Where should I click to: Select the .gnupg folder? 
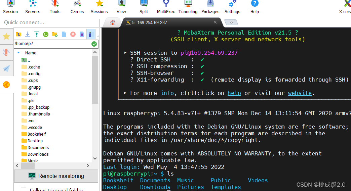tap(31, 87)
